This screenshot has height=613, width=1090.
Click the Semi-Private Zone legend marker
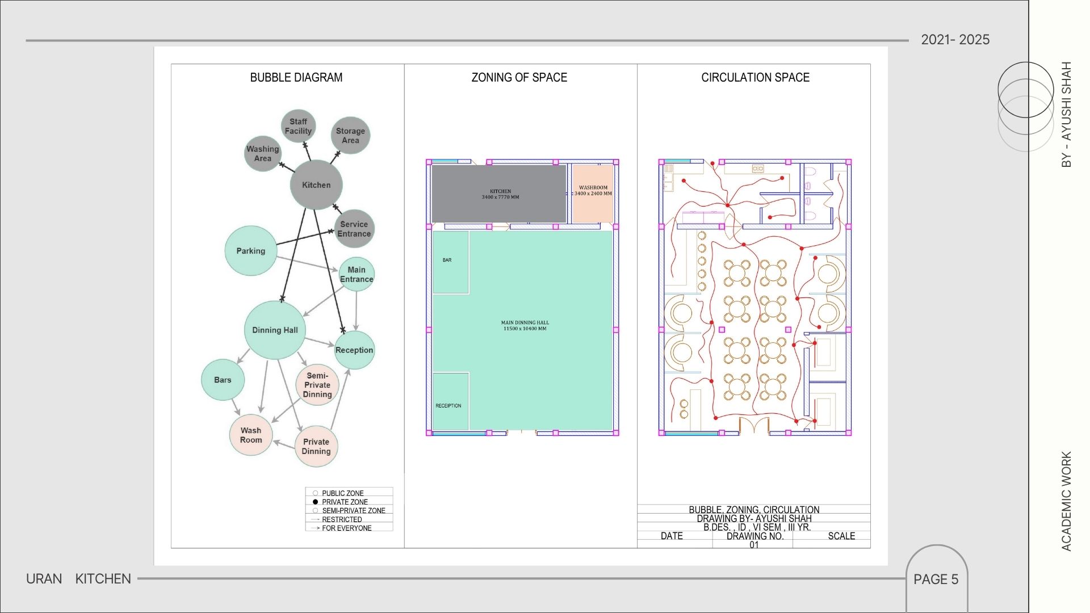(316, 510)
